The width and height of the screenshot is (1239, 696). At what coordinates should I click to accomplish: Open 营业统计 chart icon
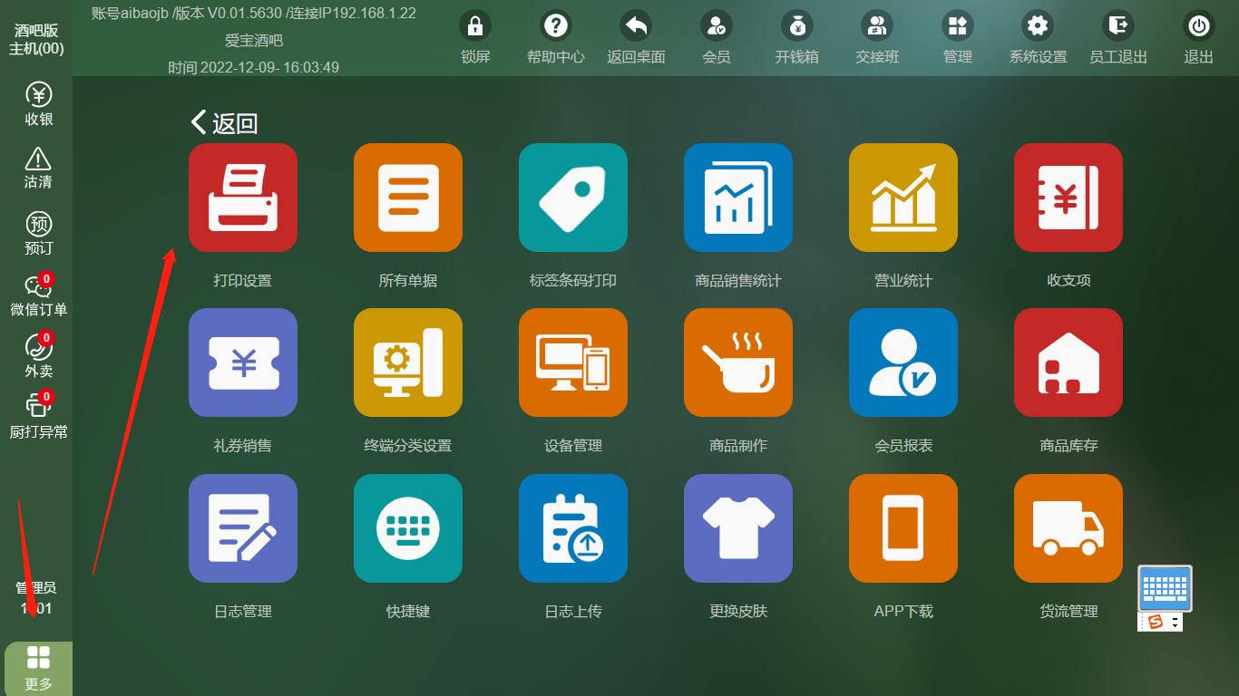pyautogui.click(x=903, y=198)
